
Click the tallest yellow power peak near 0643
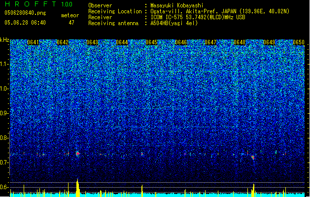78,188
